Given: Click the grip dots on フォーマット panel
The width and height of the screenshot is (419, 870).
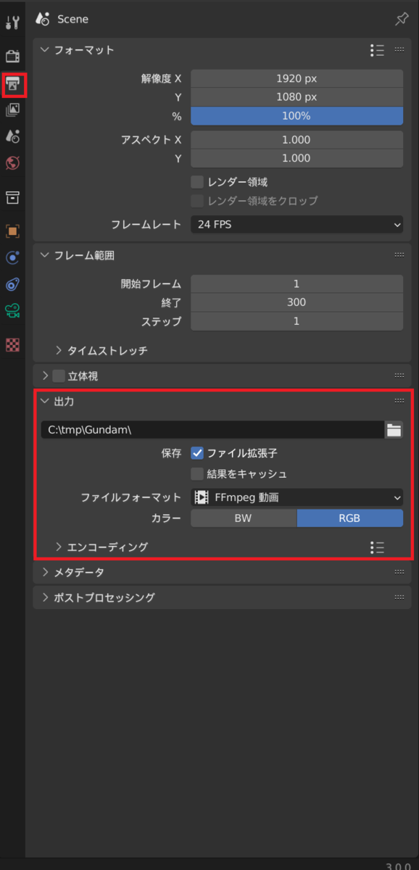Looking at the screenshot, I should (399, 50).
